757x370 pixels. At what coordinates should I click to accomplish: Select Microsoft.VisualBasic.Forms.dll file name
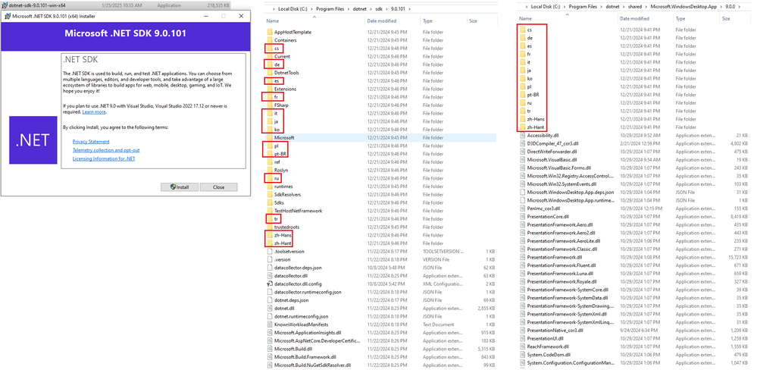pyautogui.click(x=558, y=168)
